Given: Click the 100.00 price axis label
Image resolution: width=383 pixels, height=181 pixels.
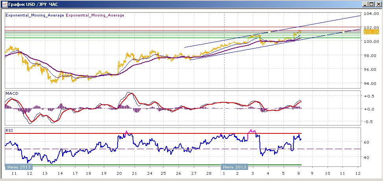Looking at the screenshot, I should [371, 41].
